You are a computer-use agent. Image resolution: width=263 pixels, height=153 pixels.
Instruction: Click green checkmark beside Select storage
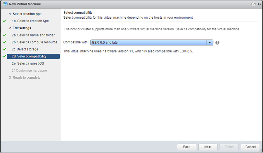point(4,49)
